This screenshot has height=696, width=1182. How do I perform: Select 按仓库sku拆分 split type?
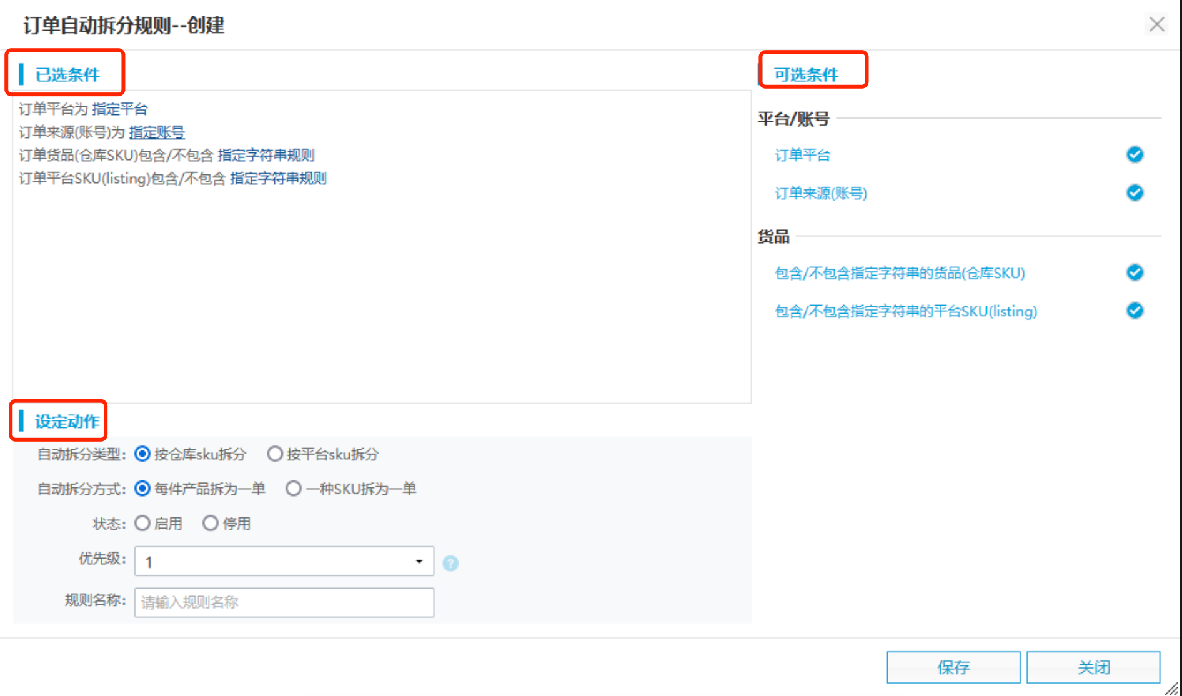click(x=142, y=454)
